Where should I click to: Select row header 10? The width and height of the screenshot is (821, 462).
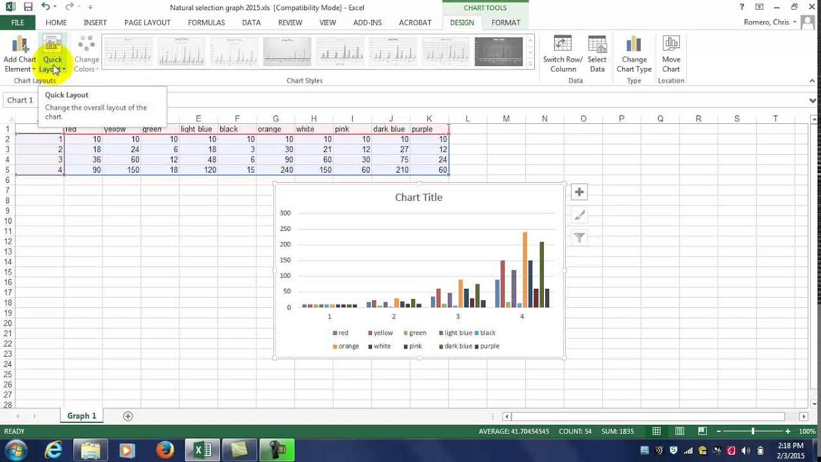click(8, 221)
